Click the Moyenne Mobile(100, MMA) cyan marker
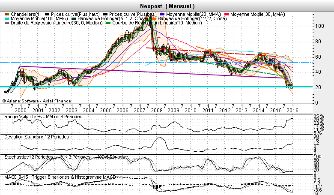 (6, 18)
